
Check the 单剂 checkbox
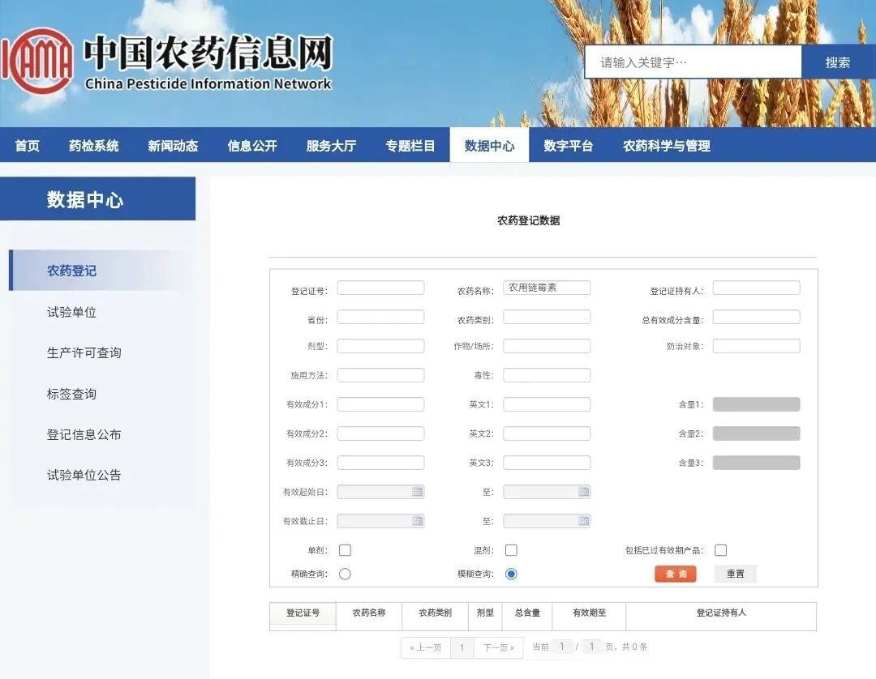coord(345,549)
